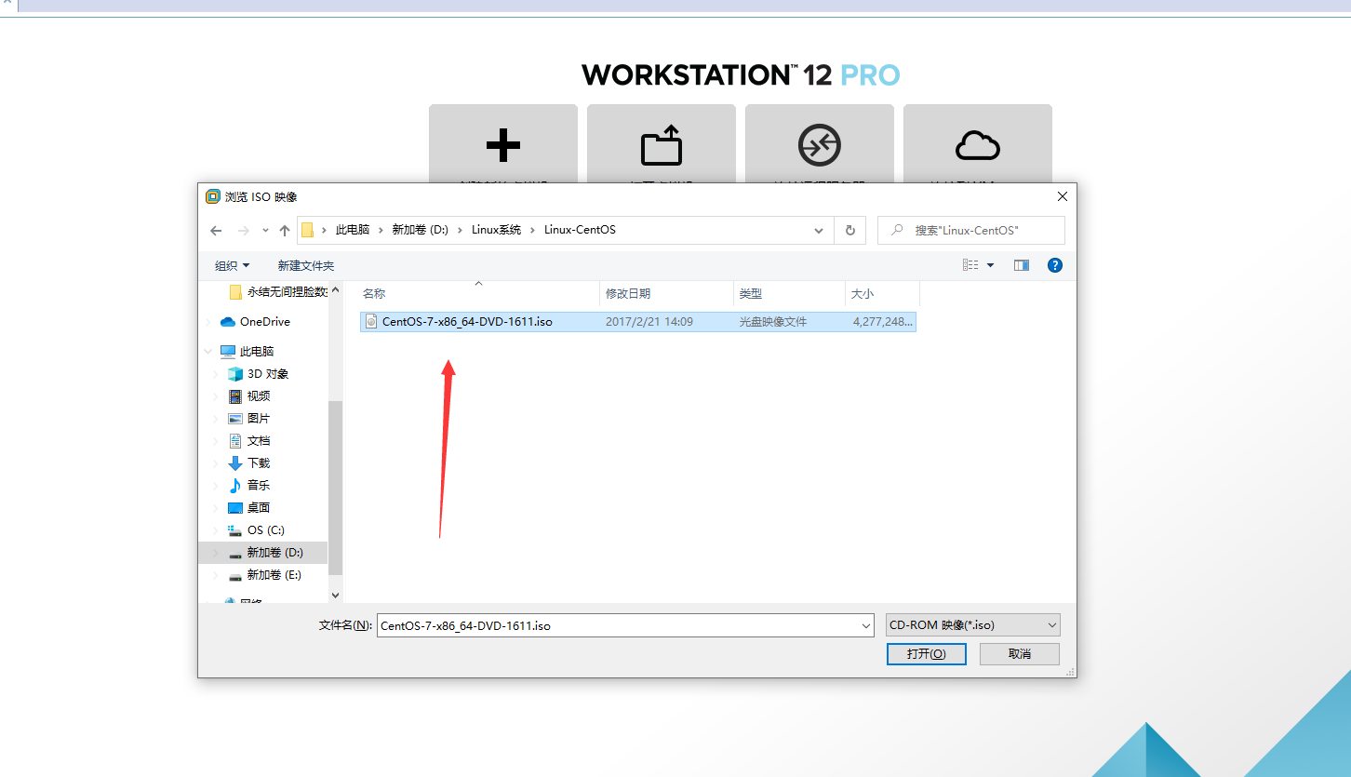
Task: Select 新加卷 (D:) in navigation tree
Action: pyautogui.click(x=263, y=553)
